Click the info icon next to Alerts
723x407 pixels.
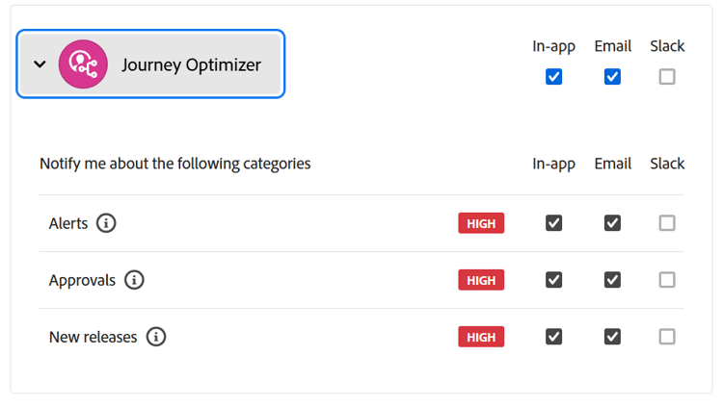[107, 223]
